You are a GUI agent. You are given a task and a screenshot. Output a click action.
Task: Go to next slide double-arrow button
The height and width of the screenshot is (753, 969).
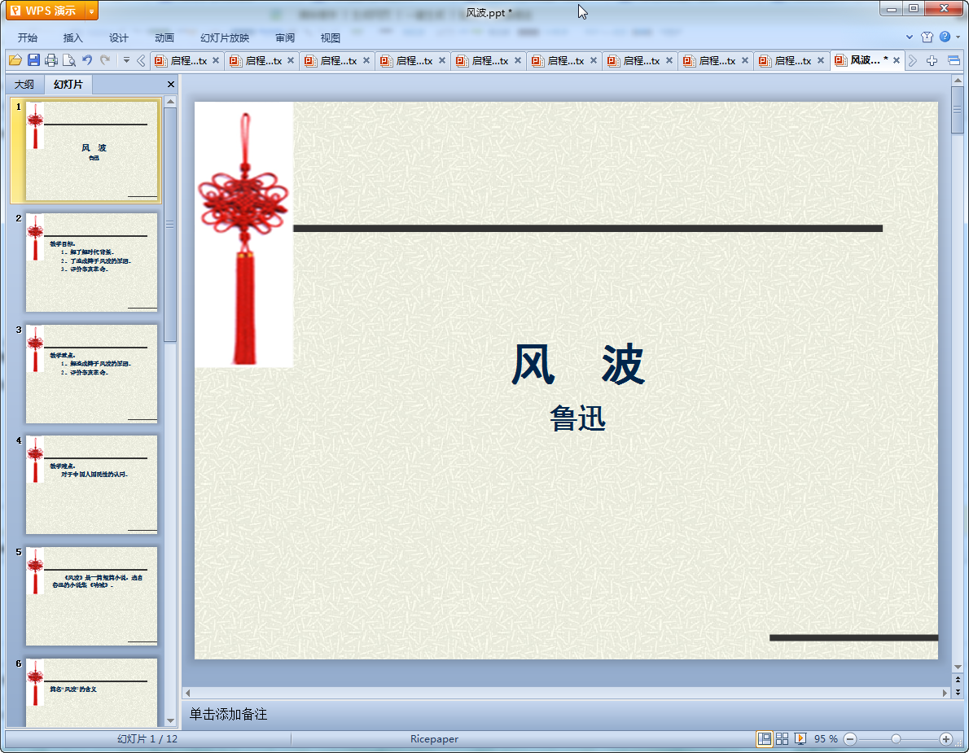click(958, 692)
